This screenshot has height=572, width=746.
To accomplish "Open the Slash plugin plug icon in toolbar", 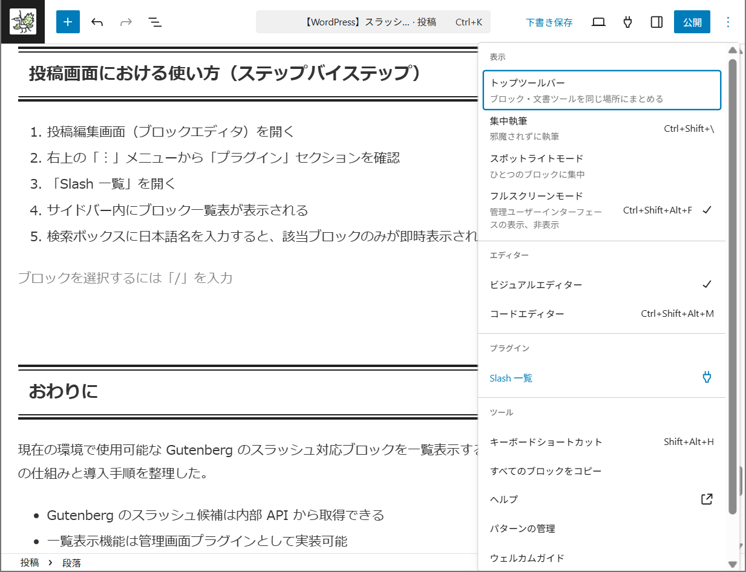I will [x=627, y=22].
